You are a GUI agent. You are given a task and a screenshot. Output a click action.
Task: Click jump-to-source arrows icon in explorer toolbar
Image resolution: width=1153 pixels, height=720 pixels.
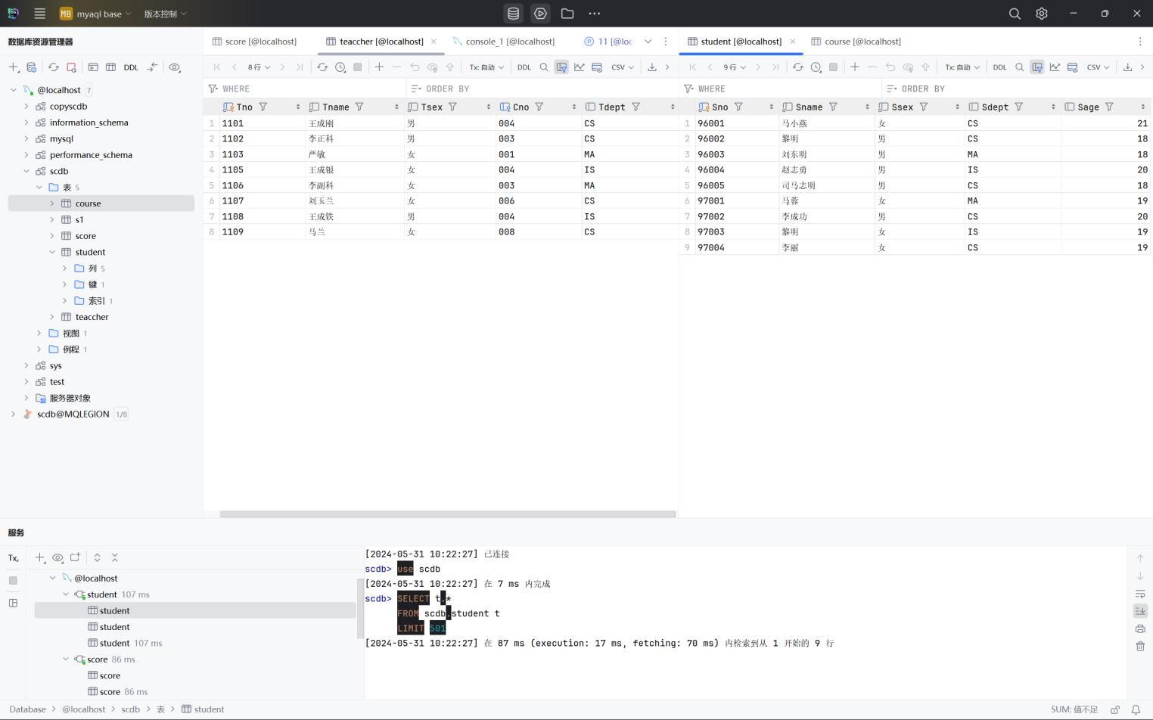click(152, 67)
